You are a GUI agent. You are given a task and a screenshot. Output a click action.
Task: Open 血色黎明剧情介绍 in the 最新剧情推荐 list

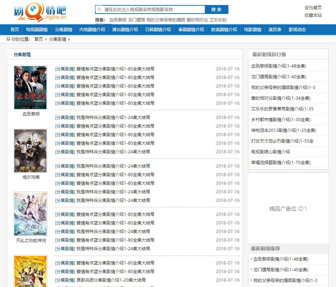point(281,259)
